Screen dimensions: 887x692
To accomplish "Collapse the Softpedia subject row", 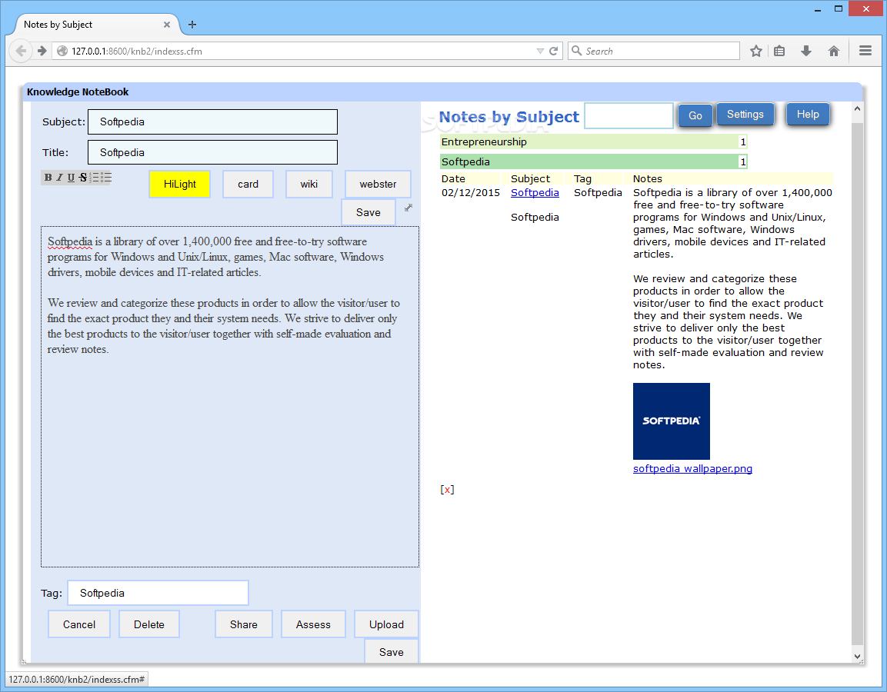I will [x=593, y=161].
